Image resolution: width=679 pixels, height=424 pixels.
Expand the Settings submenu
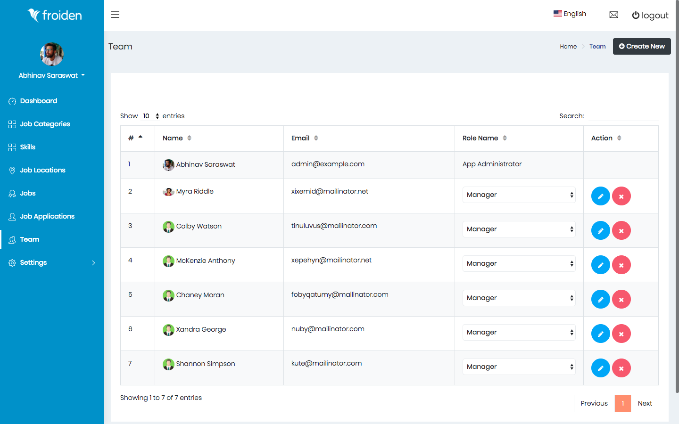(x=33, y=262)
